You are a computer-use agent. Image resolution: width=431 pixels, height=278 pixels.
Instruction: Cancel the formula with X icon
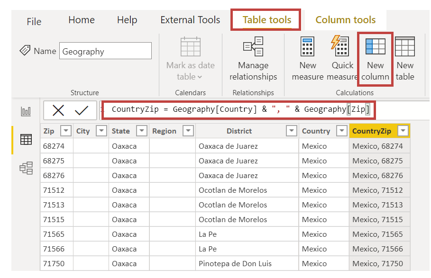(58, 110)
